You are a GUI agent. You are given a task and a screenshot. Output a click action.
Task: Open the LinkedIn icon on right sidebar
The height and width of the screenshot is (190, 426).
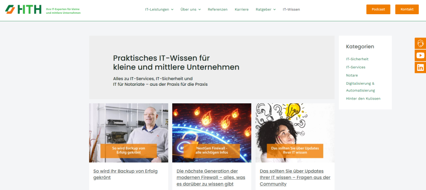tap(420, 67)
